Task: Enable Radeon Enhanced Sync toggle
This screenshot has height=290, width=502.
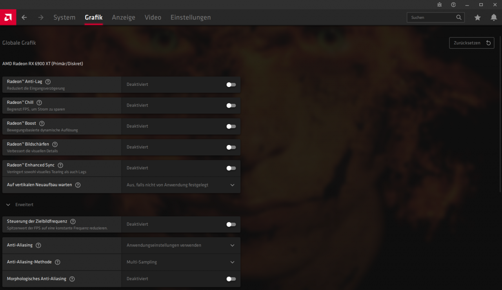Action: [231, 168]
